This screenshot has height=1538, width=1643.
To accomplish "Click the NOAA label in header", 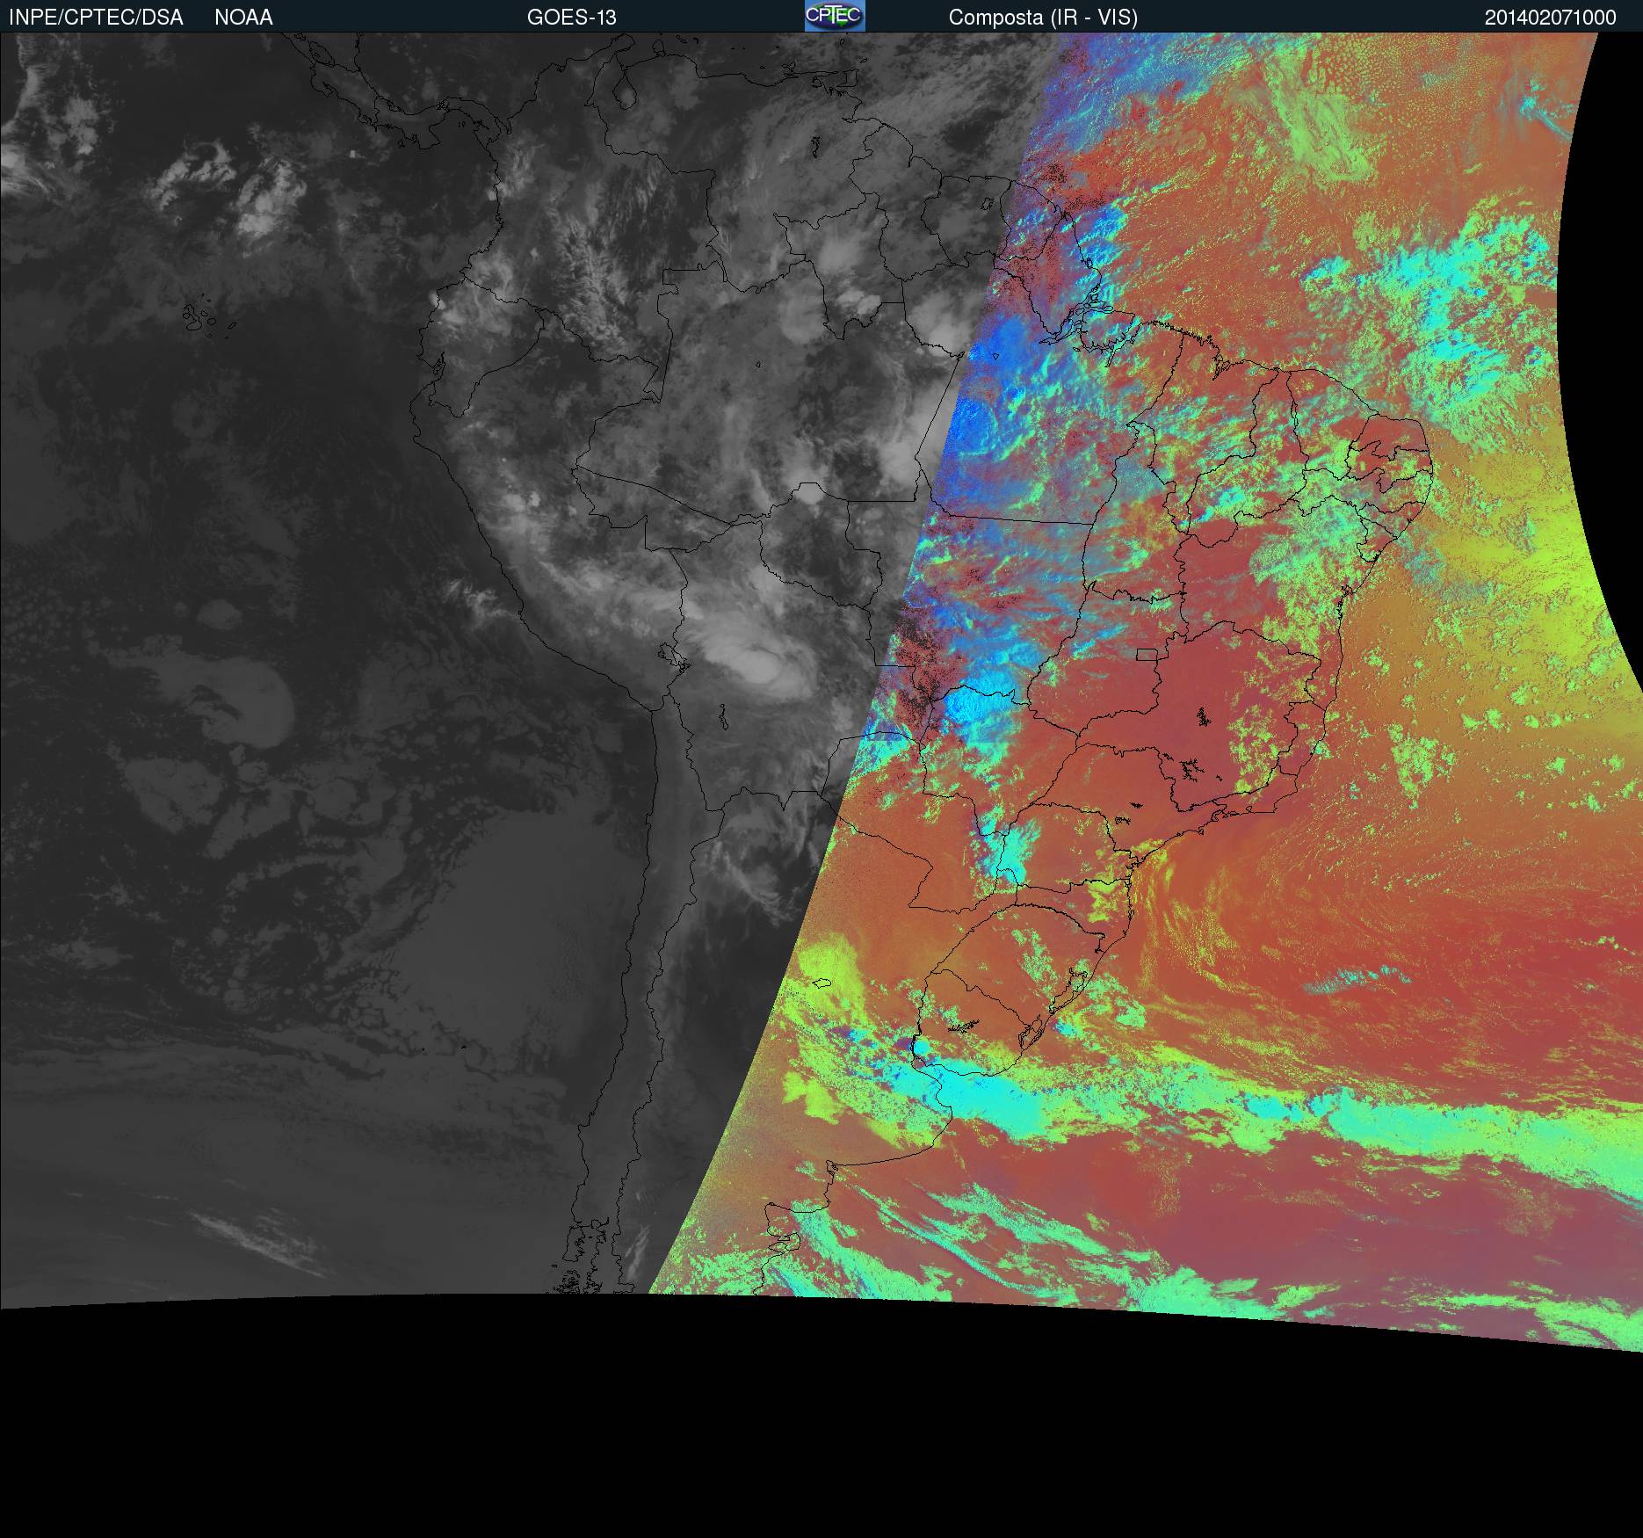I will point(243,18).
